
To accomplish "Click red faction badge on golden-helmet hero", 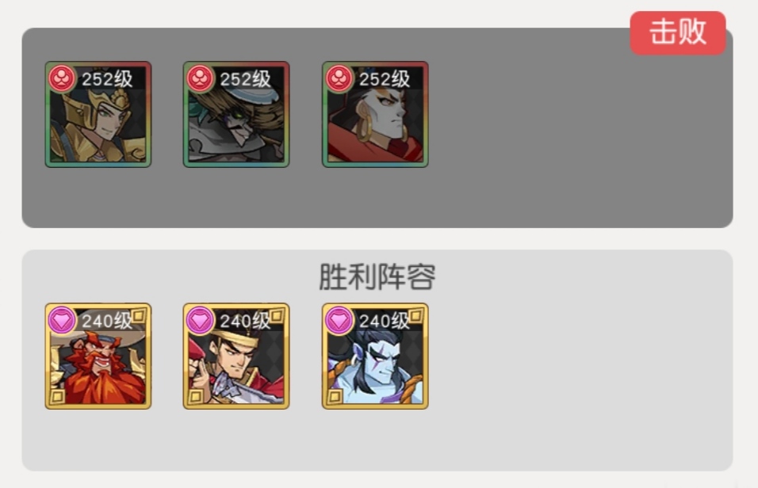I will (x=62, y=78).
